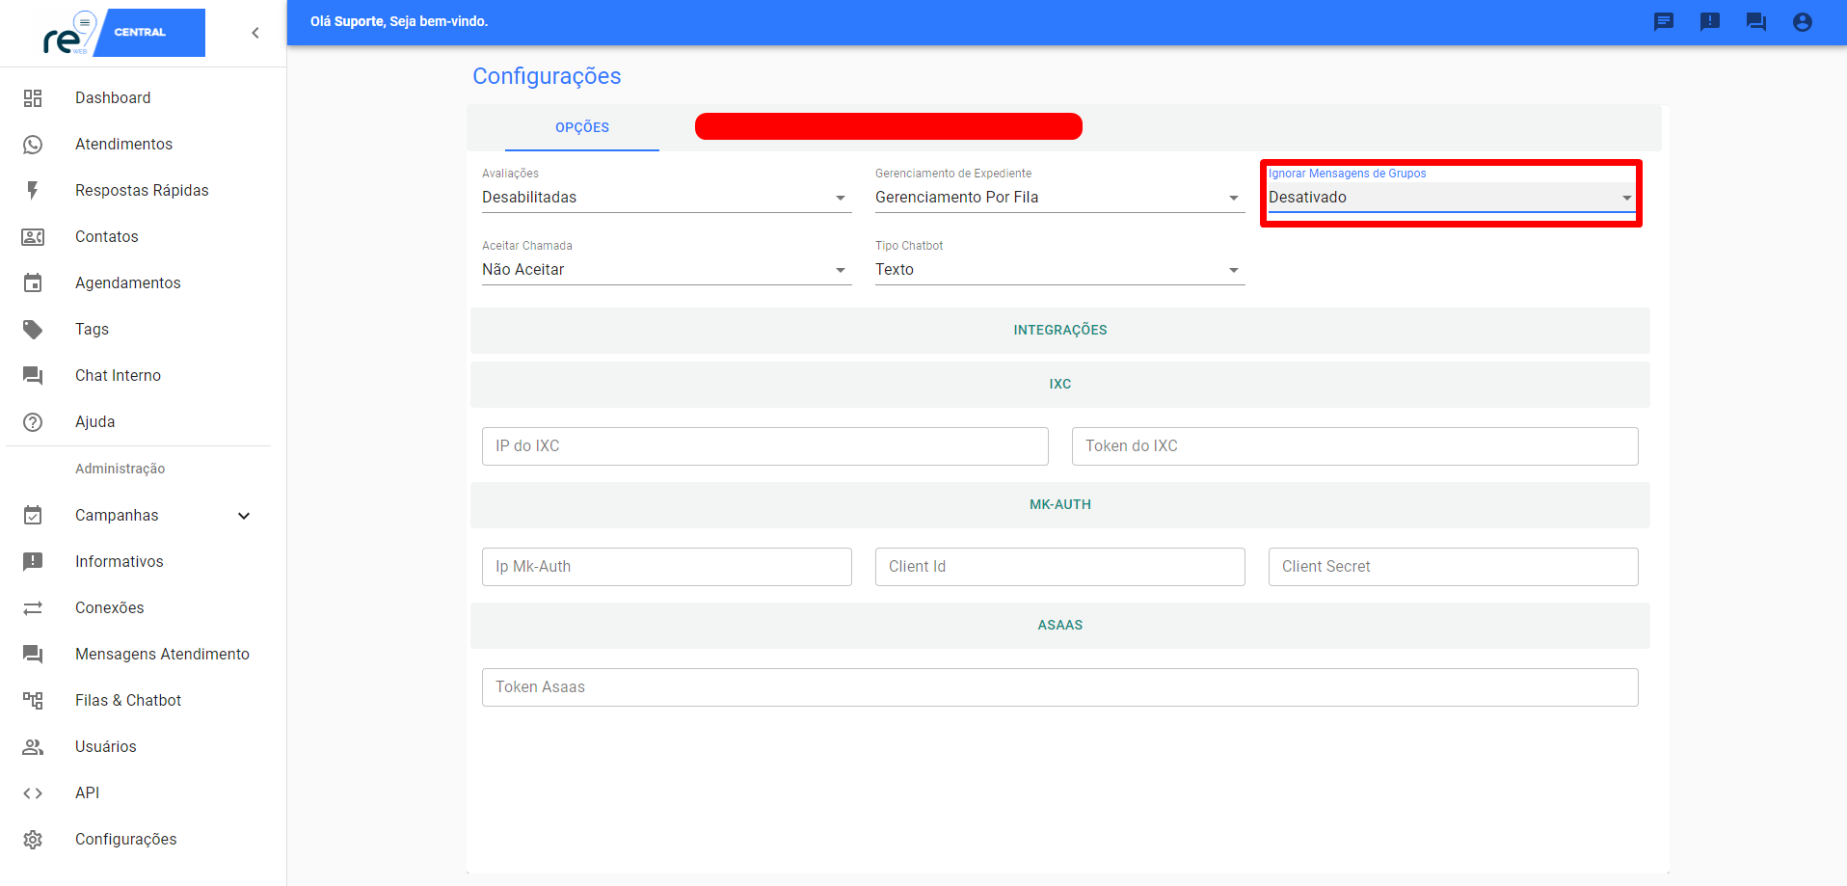
Task: Click the Filas & Chatbot tree icon
Action: coord(33,701)
